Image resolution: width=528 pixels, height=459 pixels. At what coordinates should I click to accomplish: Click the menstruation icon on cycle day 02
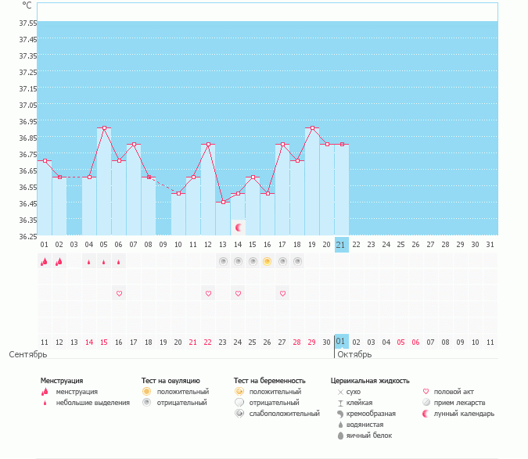(59, 262)
